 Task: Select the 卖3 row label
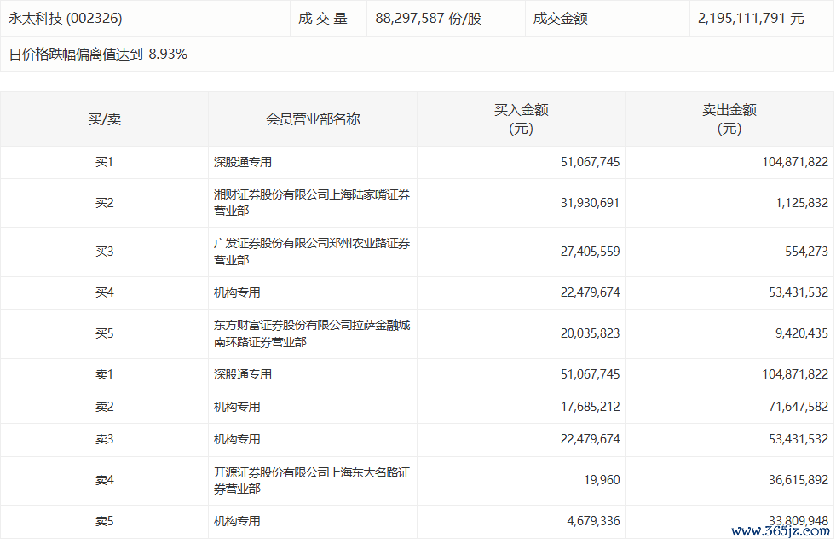105,440
